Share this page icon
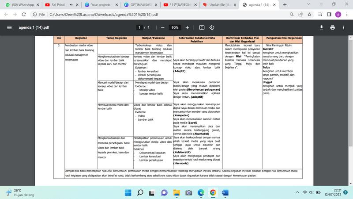This screenshot has height=199, width=353. [300, 15]
